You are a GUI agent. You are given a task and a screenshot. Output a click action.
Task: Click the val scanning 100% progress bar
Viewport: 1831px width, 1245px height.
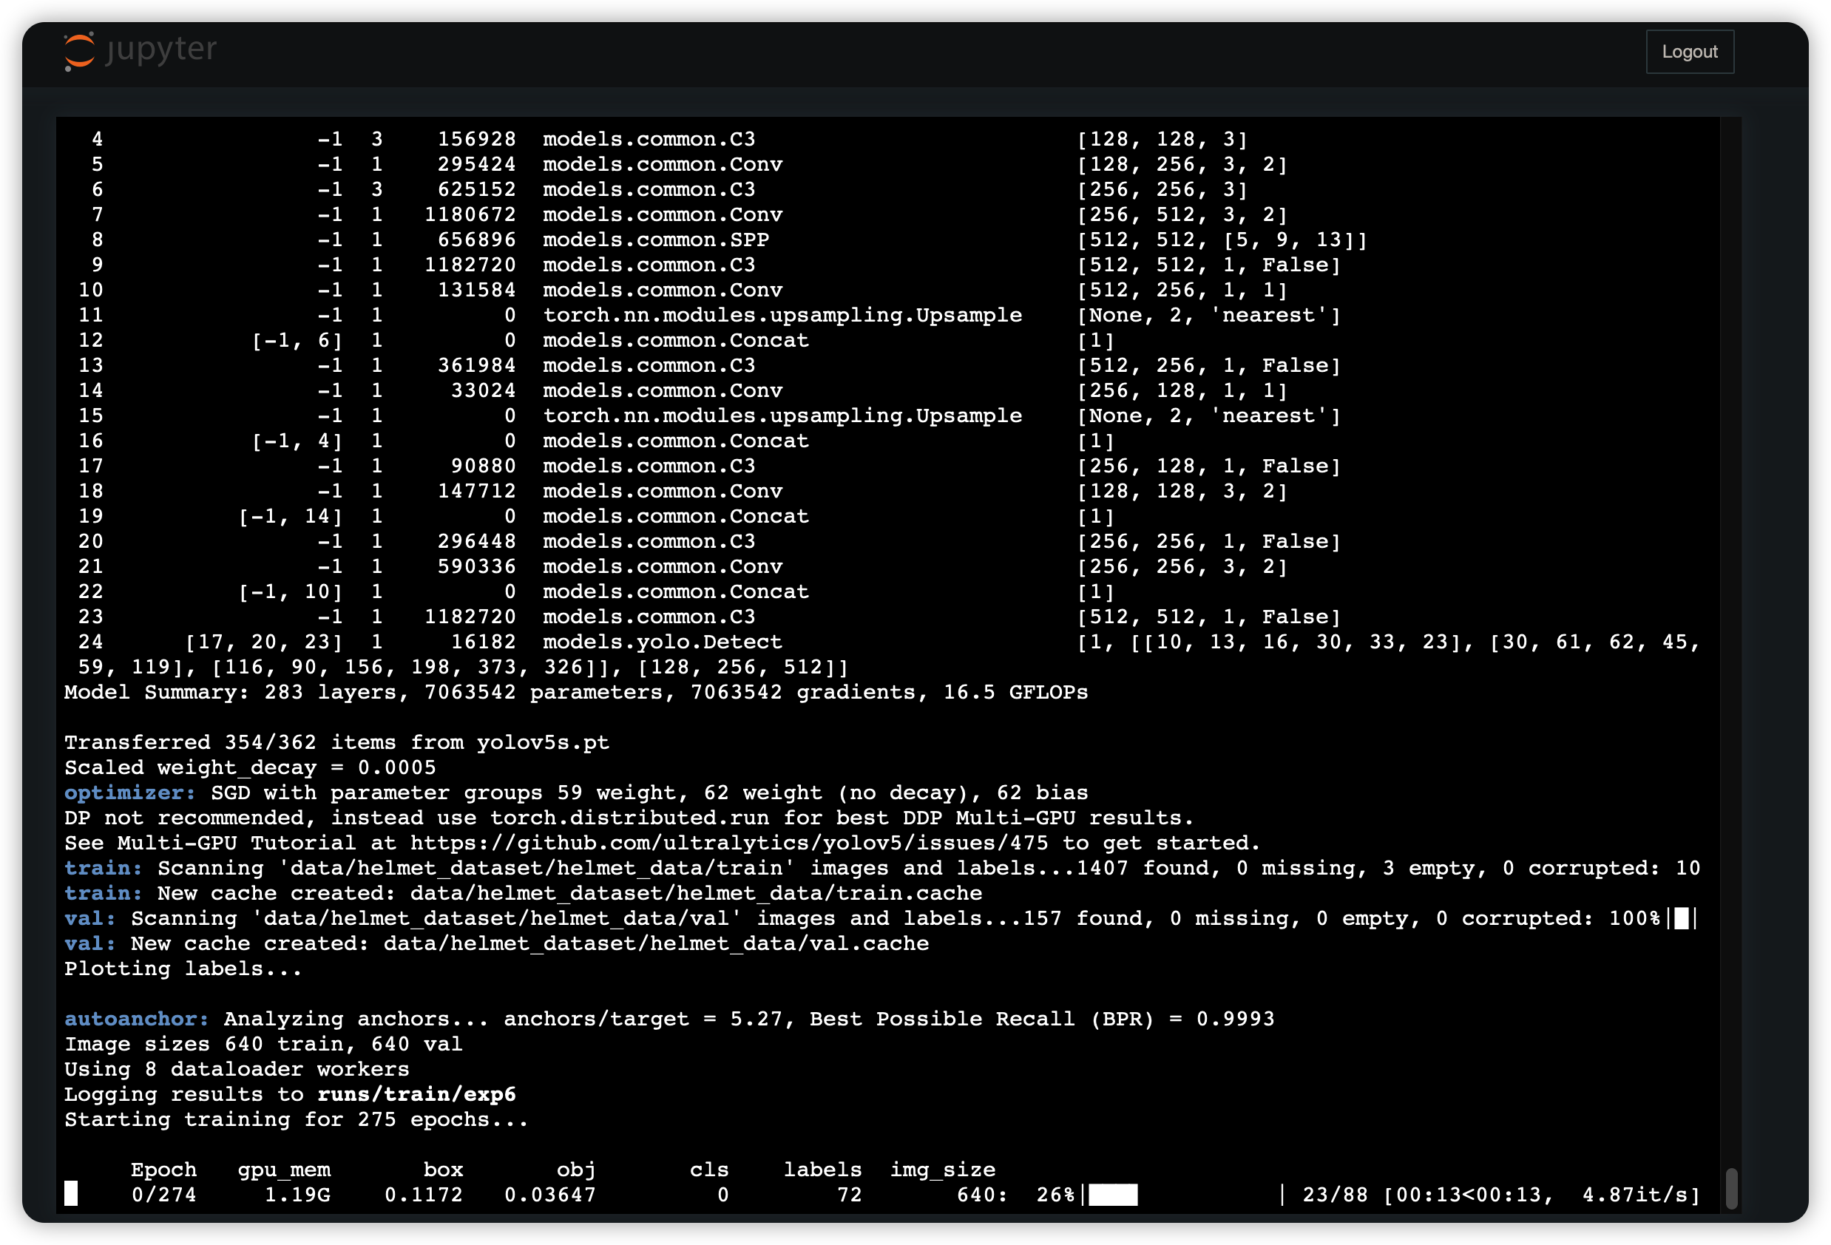click(1682, 918)
